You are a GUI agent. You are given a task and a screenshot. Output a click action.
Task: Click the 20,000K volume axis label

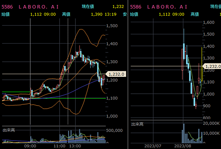(212, 123)
